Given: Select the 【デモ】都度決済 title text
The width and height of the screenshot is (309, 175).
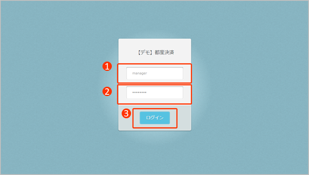Looking at the screenshot, I should coord(156,52).
